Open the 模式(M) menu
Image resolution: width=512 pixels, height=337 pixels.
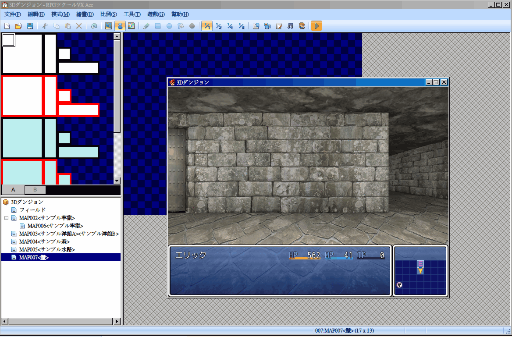click(x=60, y=14)
